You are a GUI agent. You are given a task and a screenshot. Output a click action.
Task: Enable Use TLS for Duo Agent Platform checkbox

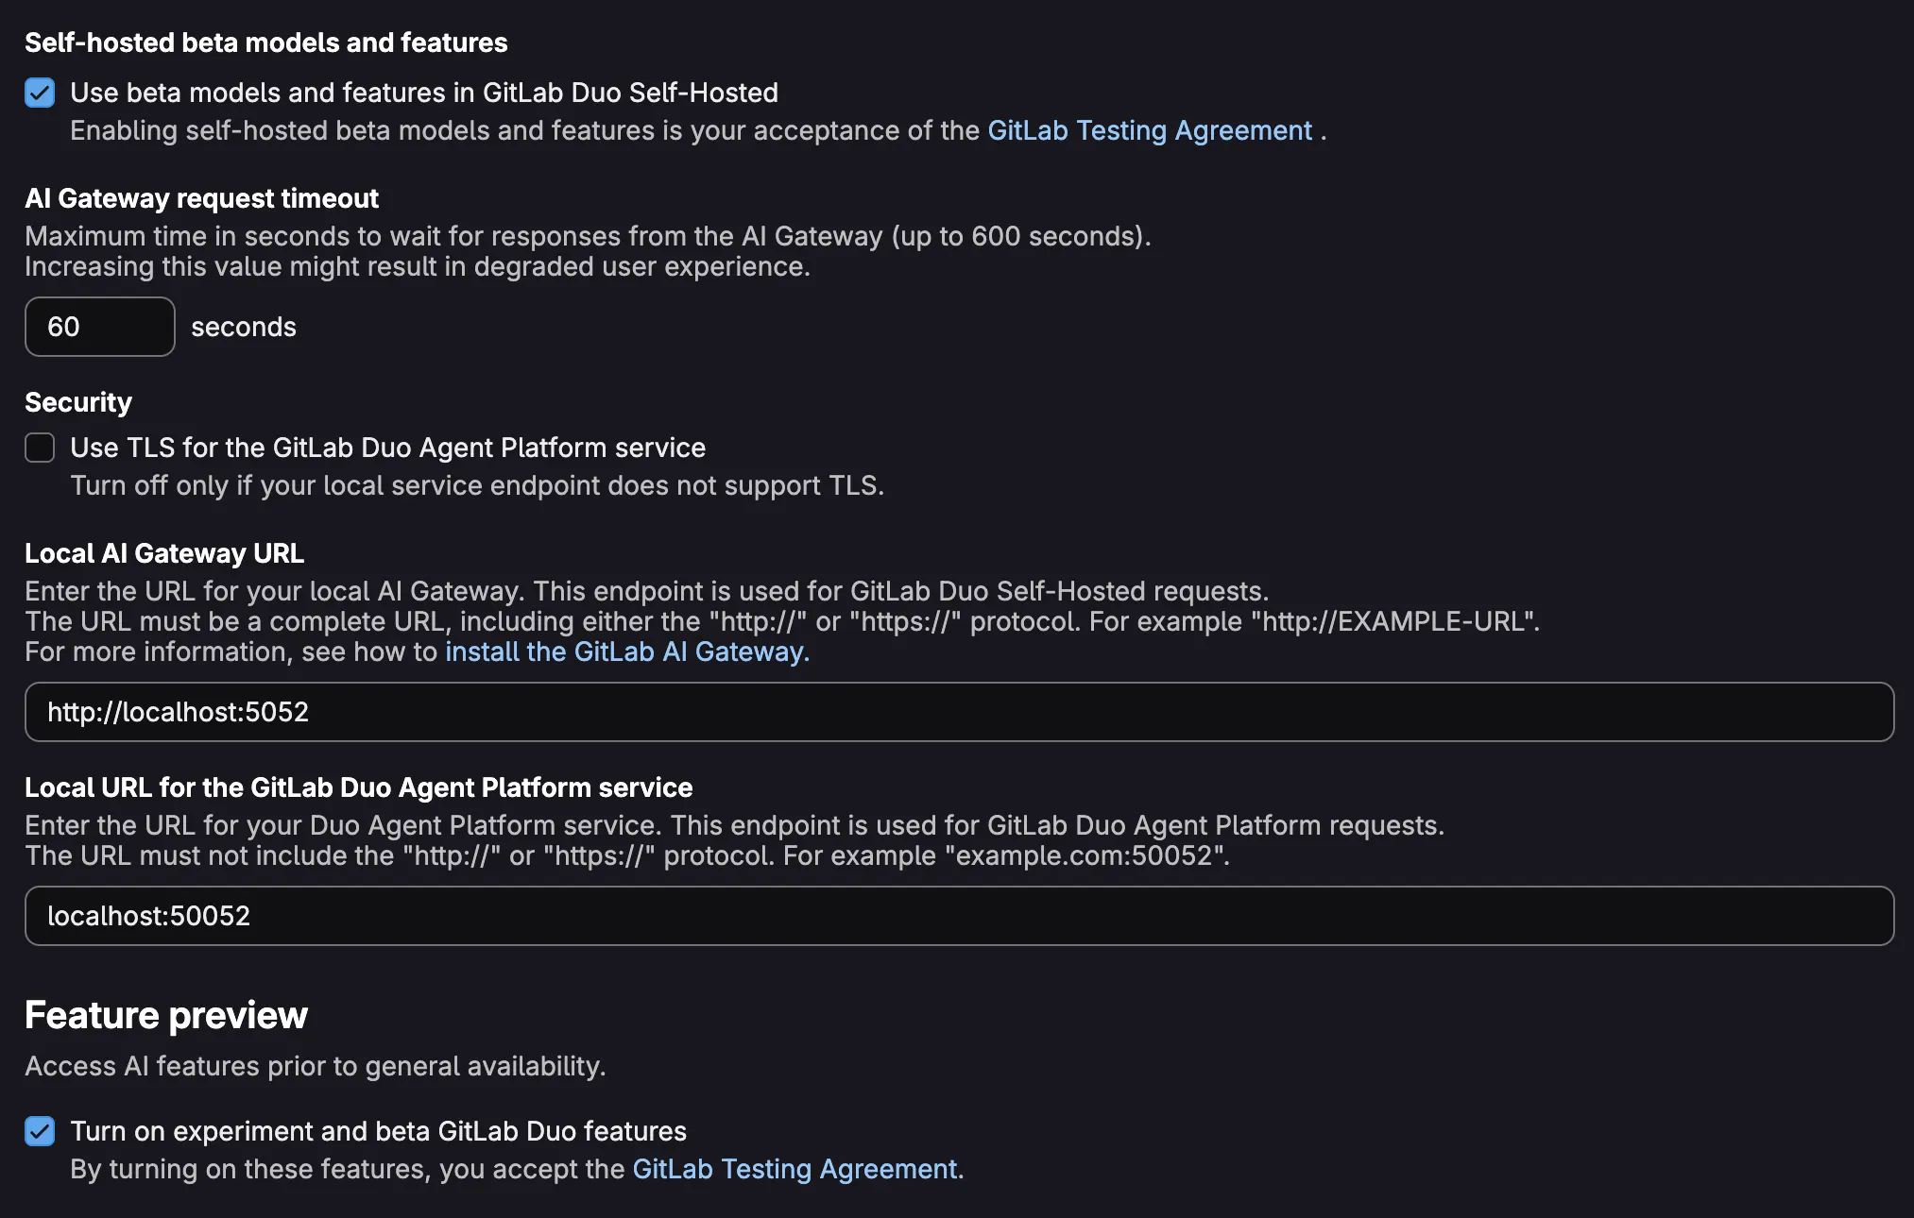[x=40, y=448]
